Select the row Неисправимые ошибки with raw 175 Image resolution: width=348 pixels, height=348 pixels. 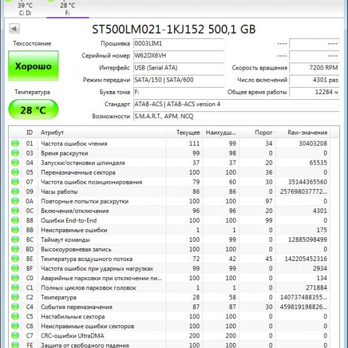pyautogui.click(x=169, y=230)
